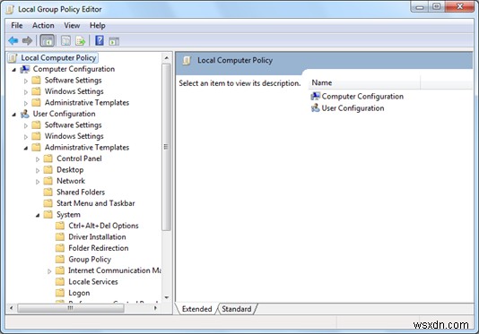Open the File menu

[17, 25]
